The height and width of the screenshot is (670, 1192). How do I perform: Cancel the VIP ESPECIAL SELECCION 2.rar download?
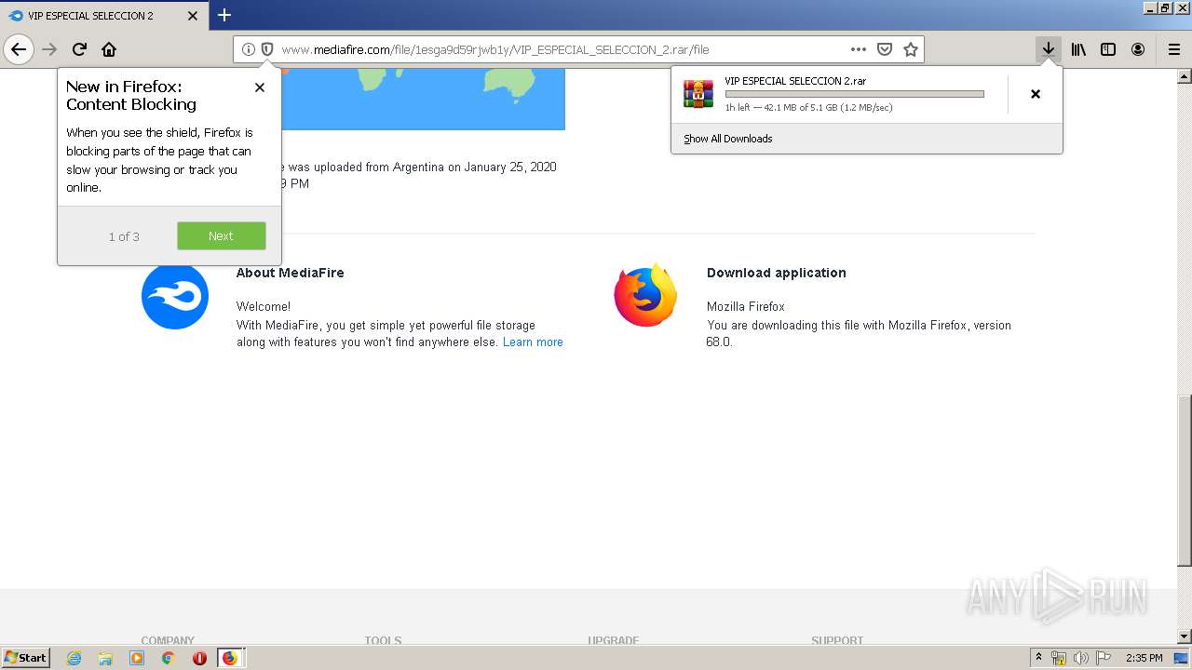1036,94
